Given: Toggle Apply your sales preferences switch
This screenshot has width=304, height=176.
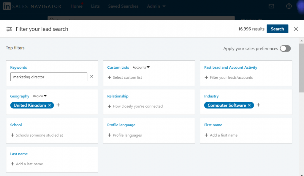Looking at the screenshot, I should [285, 49].
